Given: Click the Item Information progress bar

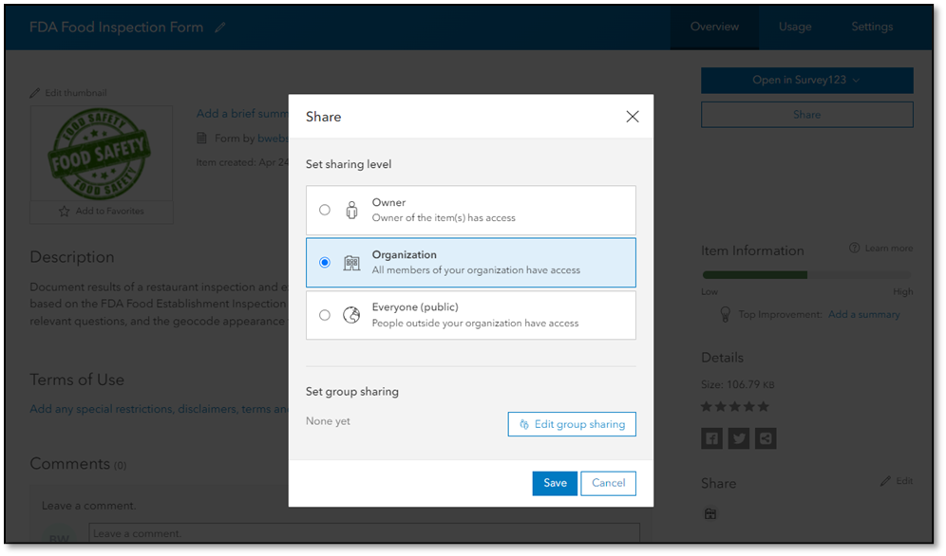Looking at the screenshot, I should [804, 272].
